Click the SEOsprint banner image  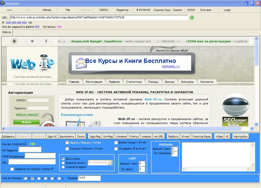point(235,122)
